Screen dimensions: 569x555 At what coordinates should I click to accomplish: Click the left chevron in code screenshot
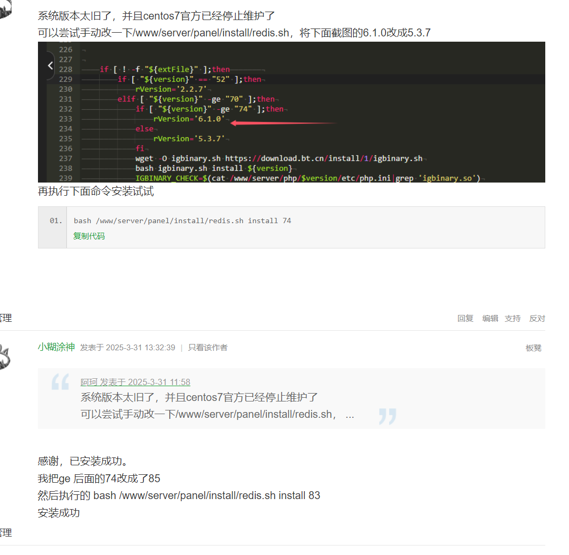pos(51,66)
